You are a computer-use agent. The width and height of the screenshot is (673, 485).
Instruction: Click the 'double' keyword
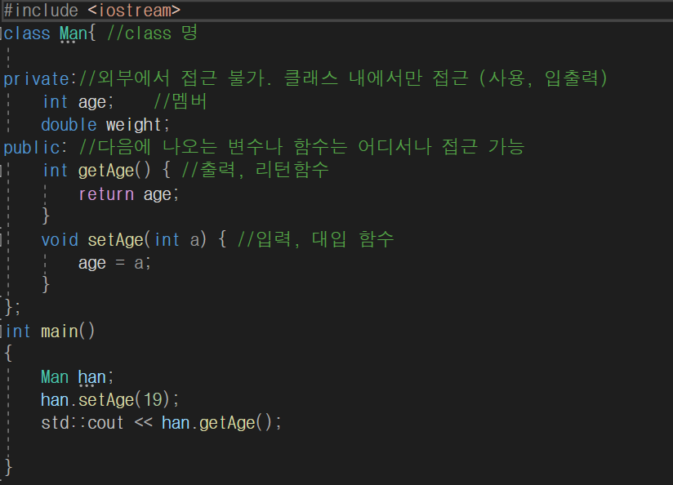coord(69,125)
